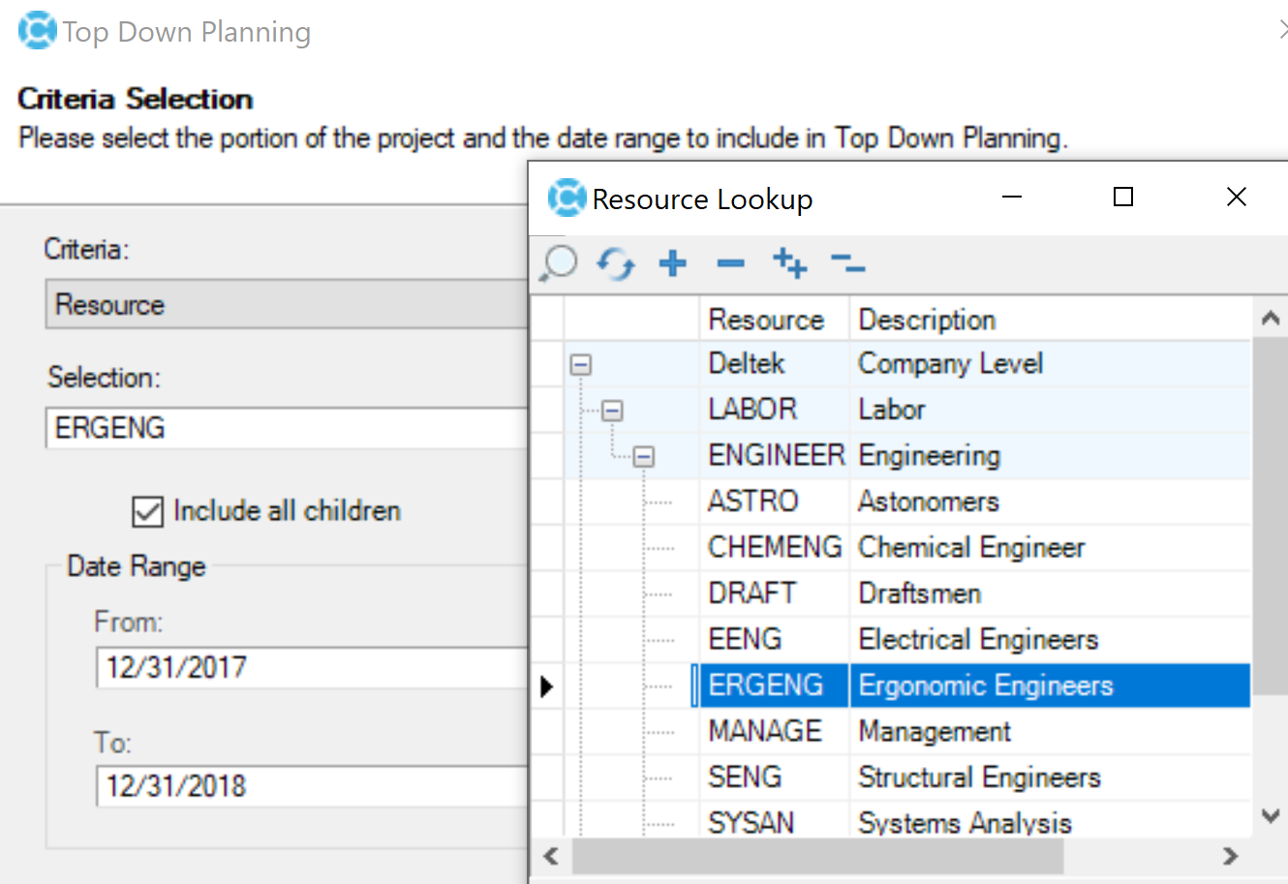1288x884 pixels.
Task: Collapse the ENGINEER tree node
Action: pos(644,456)
